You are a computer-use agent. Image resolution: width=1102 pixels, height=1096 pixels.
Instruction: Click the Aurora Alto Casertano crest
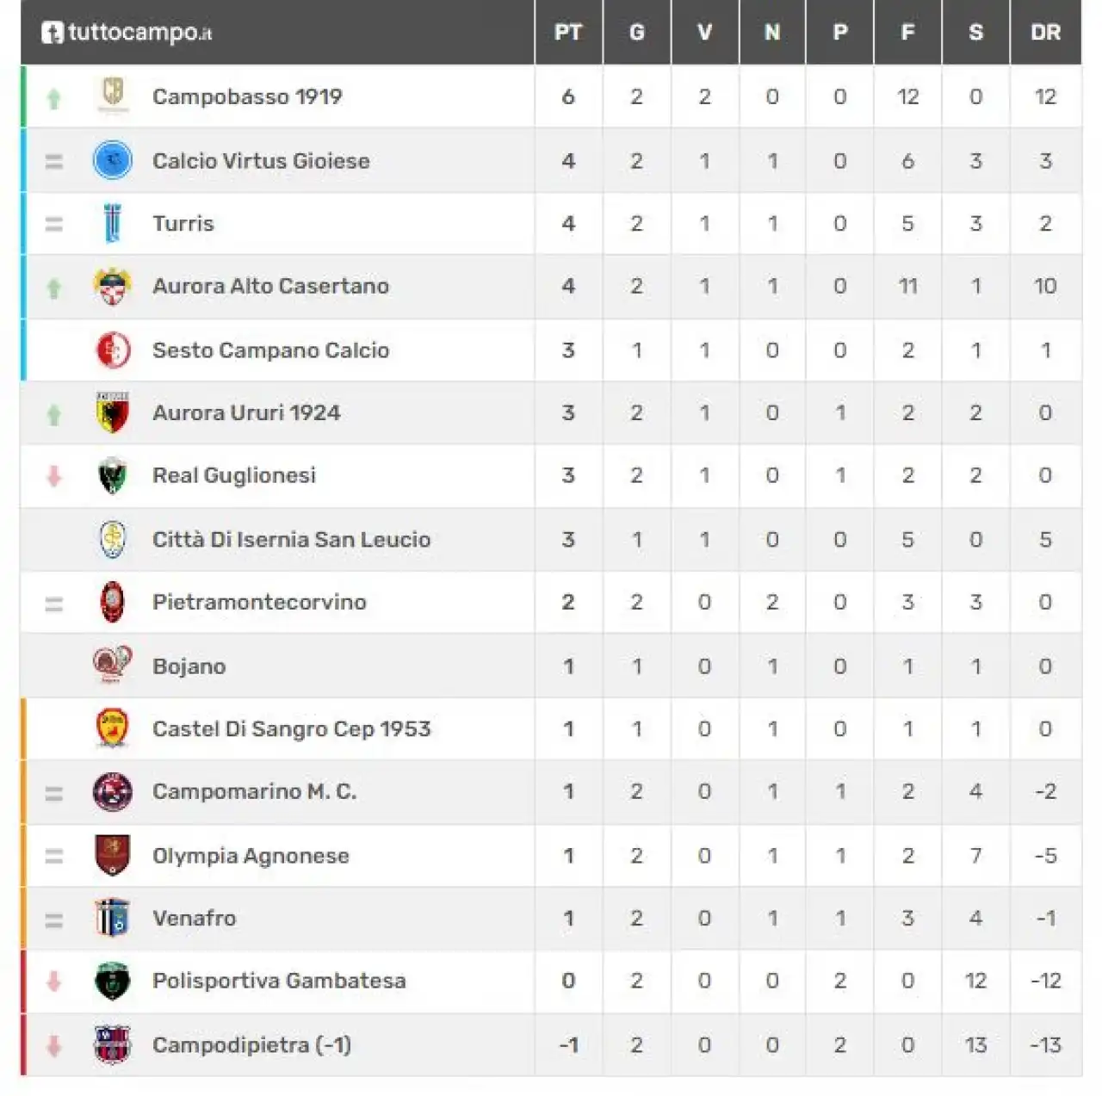point(113,286)
